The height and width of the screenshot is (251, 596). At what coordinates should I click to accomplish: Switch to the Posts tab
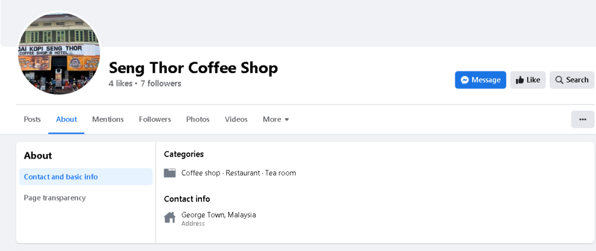pyautogui.click(x=33, y=120)
